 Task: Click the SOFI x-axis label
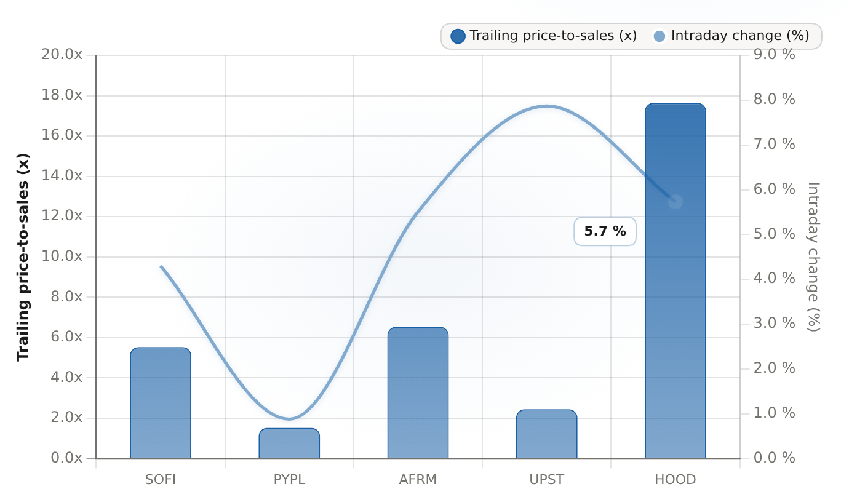coord(161,480)
